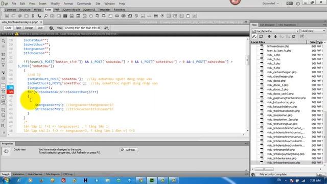Refresh the Files panel list

[x=261, y=36]
